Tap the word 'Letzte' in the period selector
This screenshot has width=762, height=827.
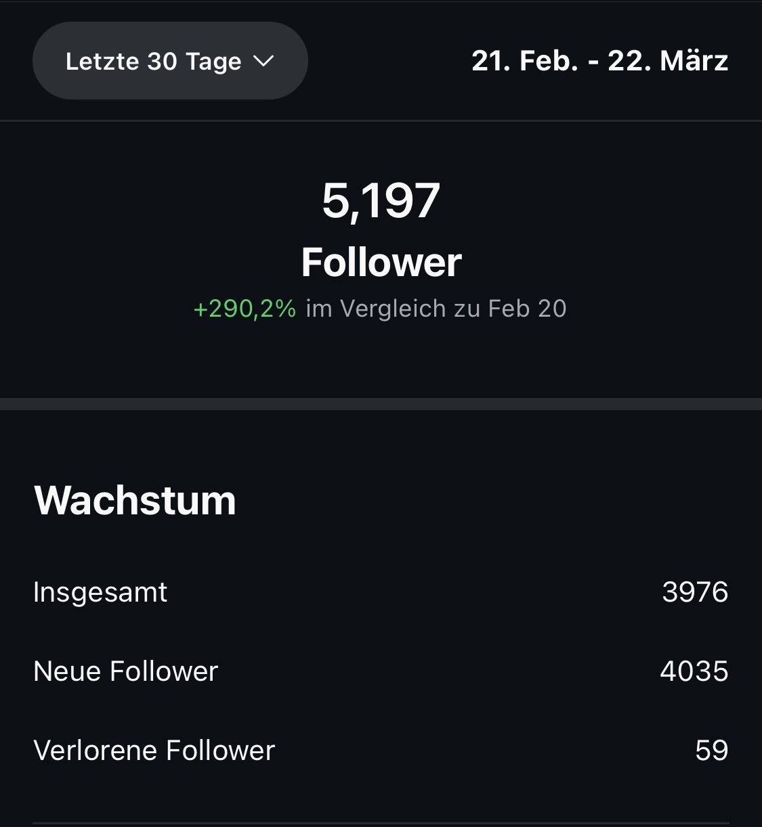click(102, 62)
